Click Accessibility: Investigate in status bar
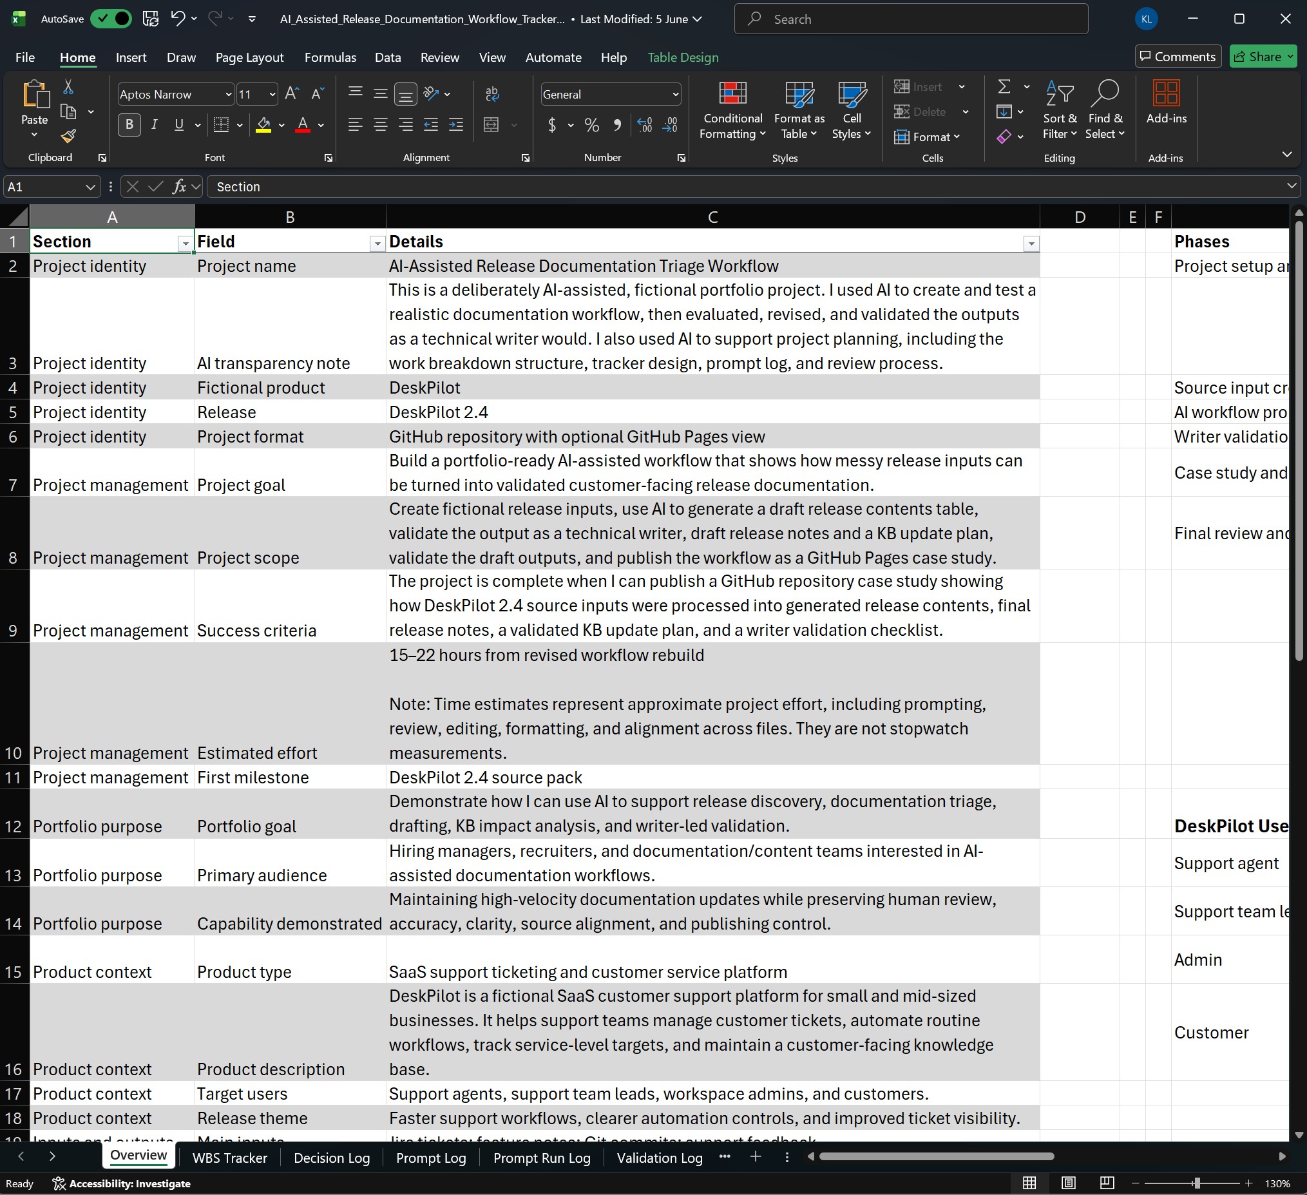 click(122, 1183)
